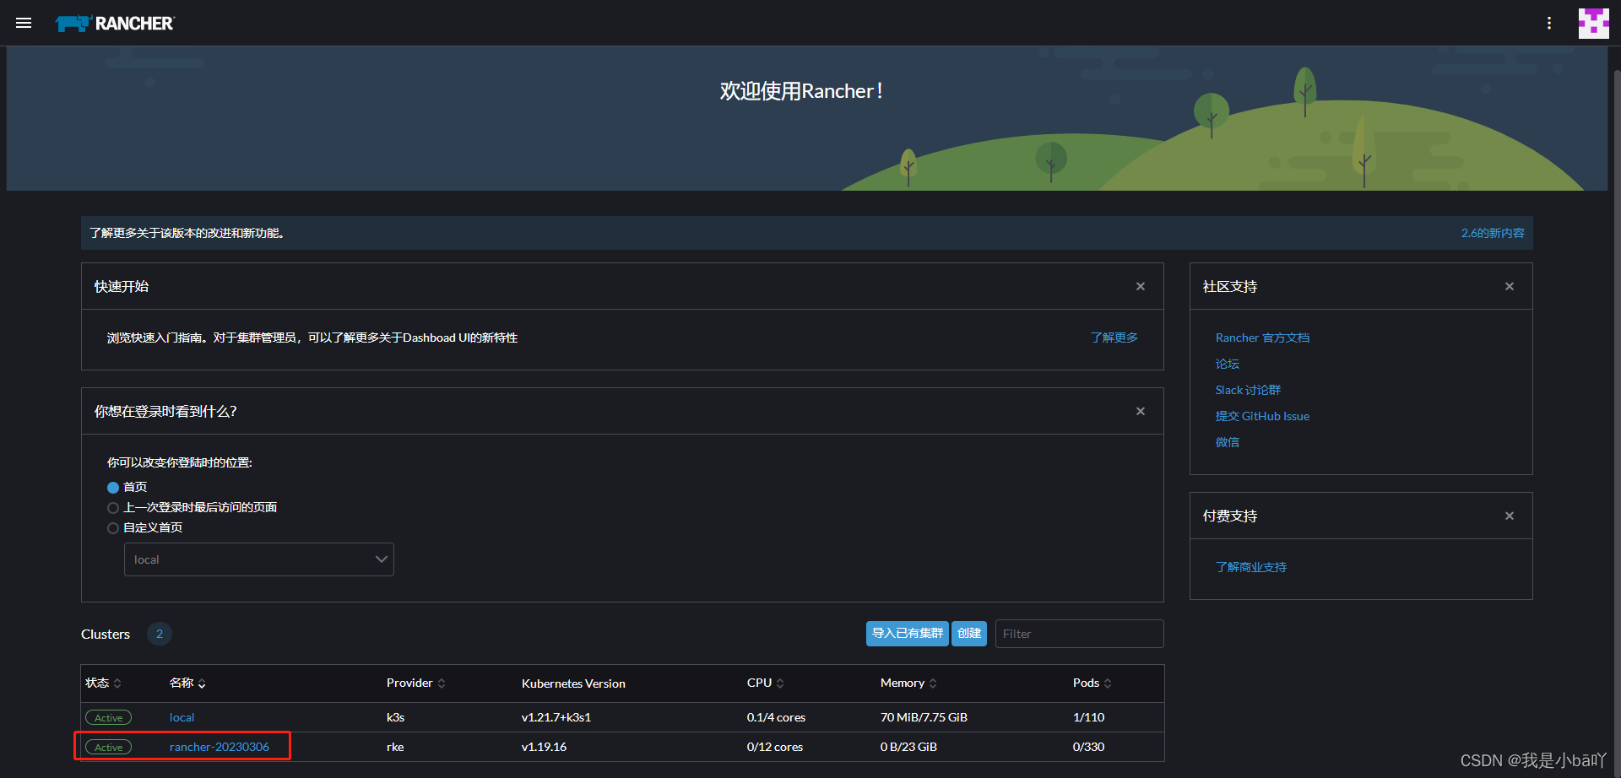Click version v1.19.16 cell

point(545,748)
